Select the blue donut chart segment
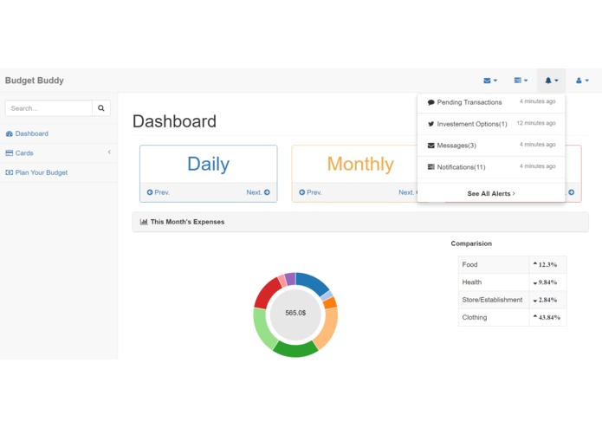602x428 pixels. [314, 283]
